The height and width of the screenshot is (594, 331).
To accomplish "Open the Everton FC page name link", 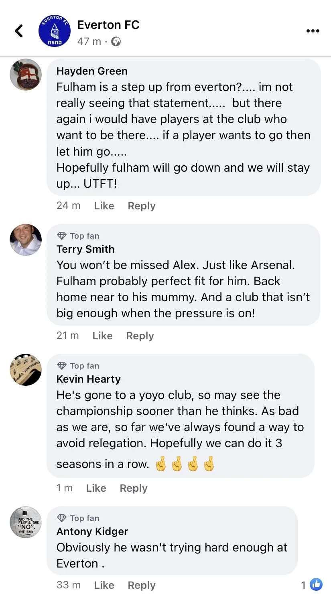I will click(x=108, y=25).
